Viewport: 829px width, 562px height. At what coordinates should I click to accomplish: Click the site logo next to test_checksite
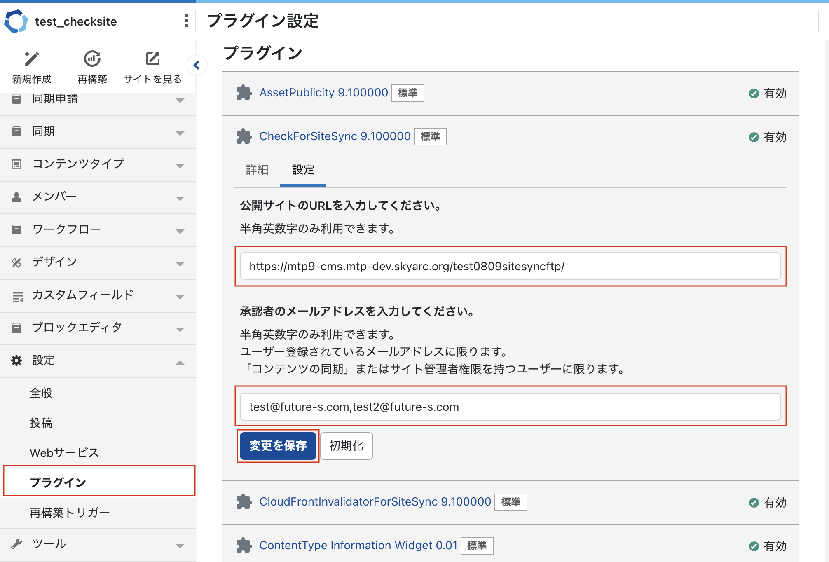pos(16,21)
